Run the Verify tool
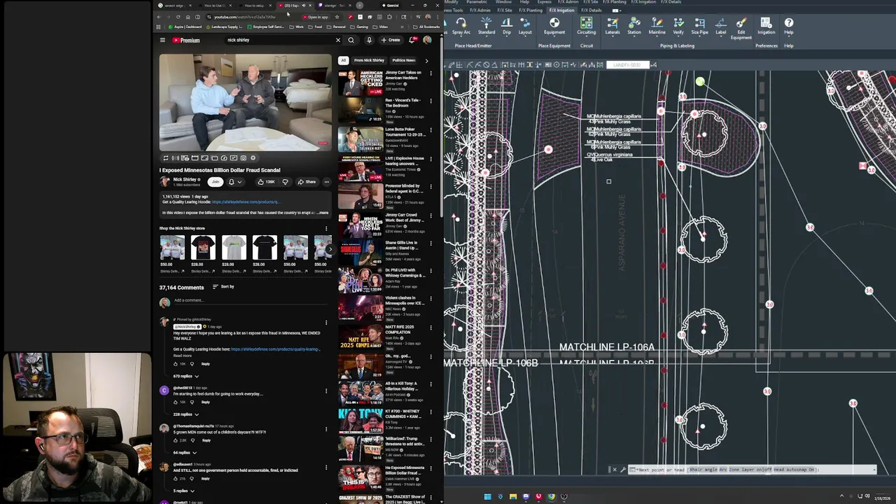This screenshot has height=504, width=896. click(x=678, y=26)
